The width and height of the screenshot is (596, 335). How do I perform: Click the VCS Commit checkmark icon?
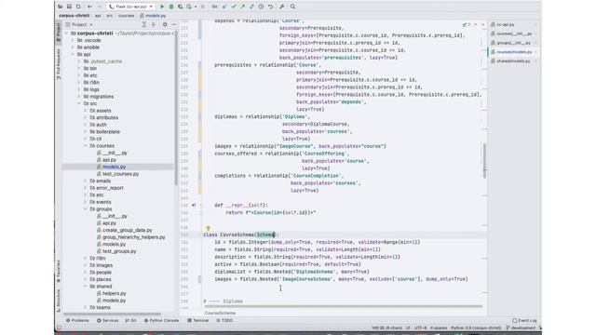[234, 7]
